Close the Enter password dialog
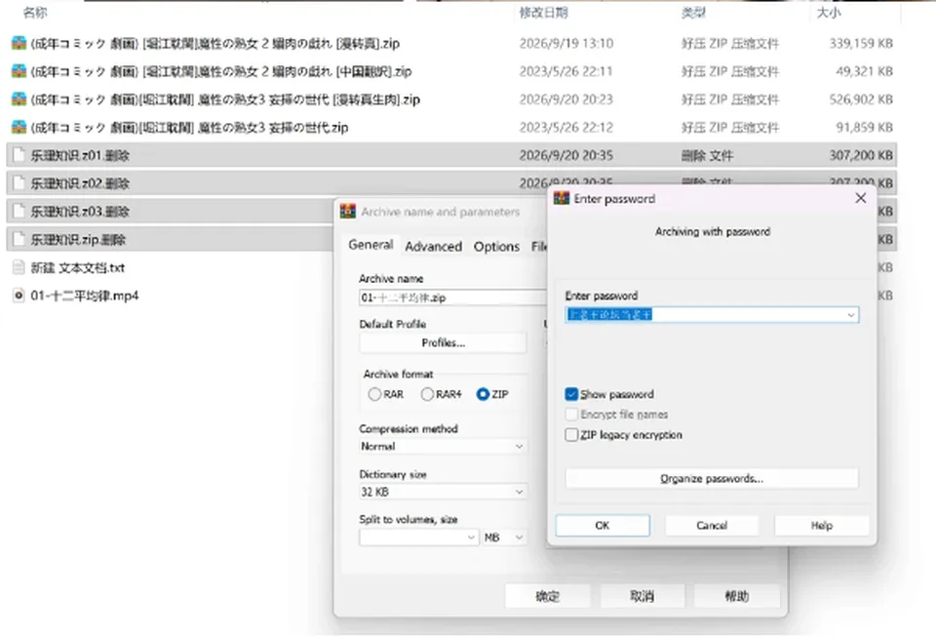 [x=860, y=198]
